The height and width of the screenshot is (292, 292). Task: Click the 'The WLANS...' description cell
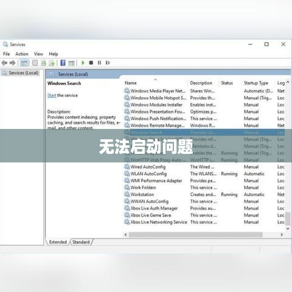pyautogui.click(x=203, y=173)
